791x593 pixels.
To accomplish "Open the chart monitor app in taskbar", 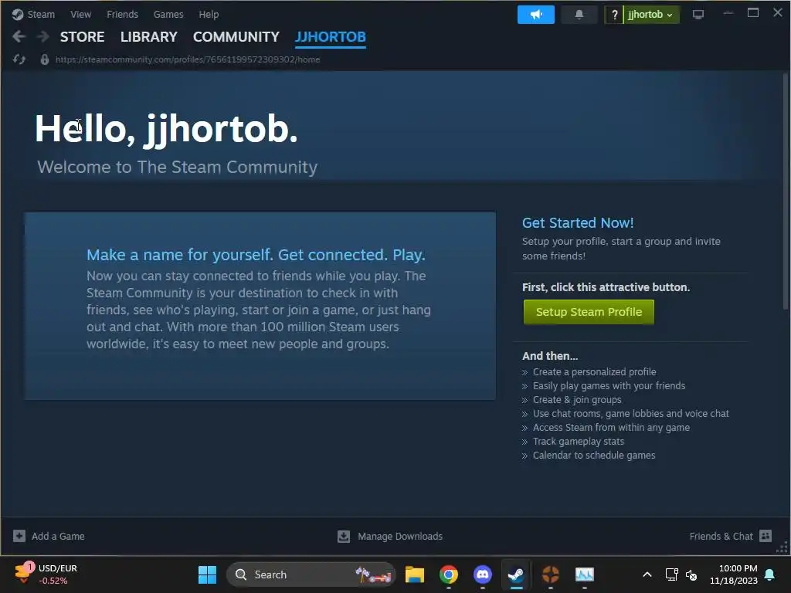I will coord(585,574).
